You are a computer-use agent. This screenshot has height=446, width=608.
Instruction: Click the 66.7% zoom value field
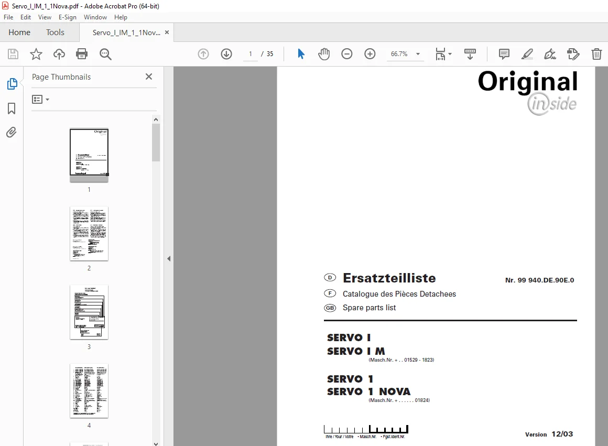(x=399, y=54)
